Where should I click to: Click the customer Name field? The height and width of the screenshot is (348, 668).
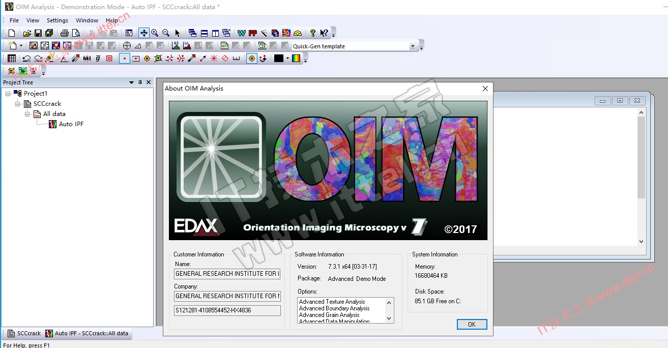[x=227, y=274]
